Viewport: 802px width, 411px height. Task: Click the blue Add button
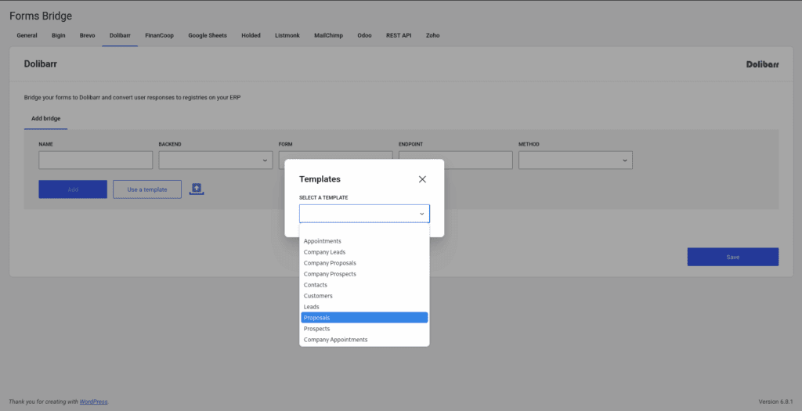tap(73, 189)
